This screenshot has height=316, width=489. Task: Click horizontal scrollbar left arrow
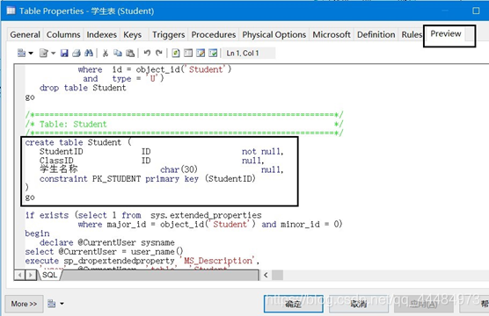tap(266, 275)
